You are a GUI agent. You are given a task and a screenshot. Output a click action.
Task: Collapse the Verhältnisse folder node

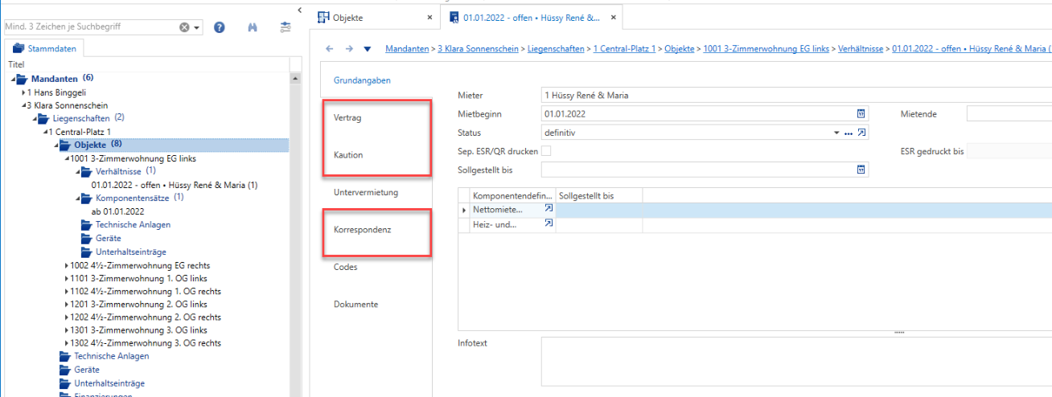pyautogui.click(x=79, y=171)
